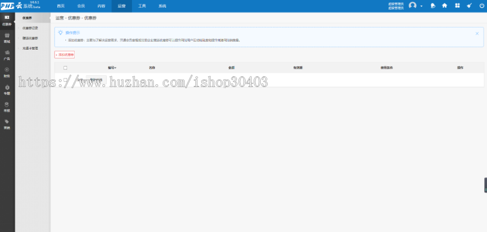Click the PHP云系统 logo
Viewport: 487px width, 232px height.
(20, 5)
